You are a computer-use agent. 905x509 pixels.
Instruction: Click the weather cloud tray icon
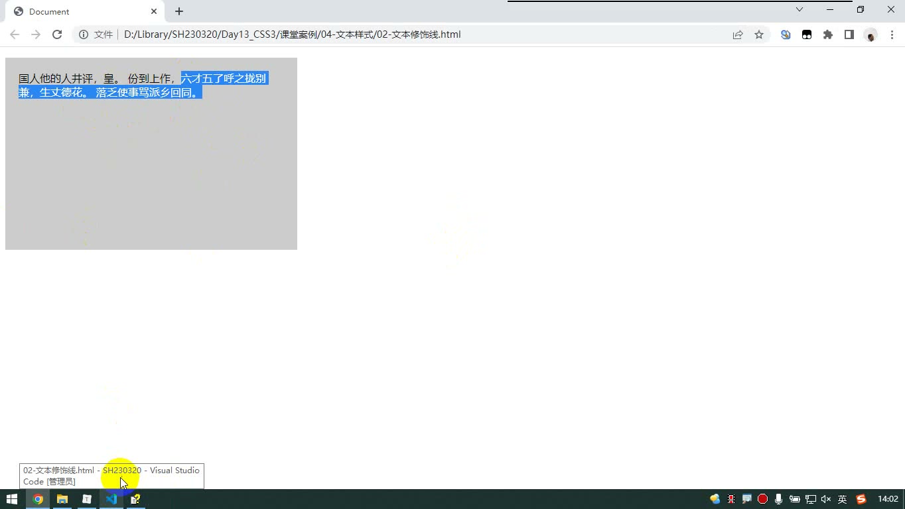(x=715, y=499)
